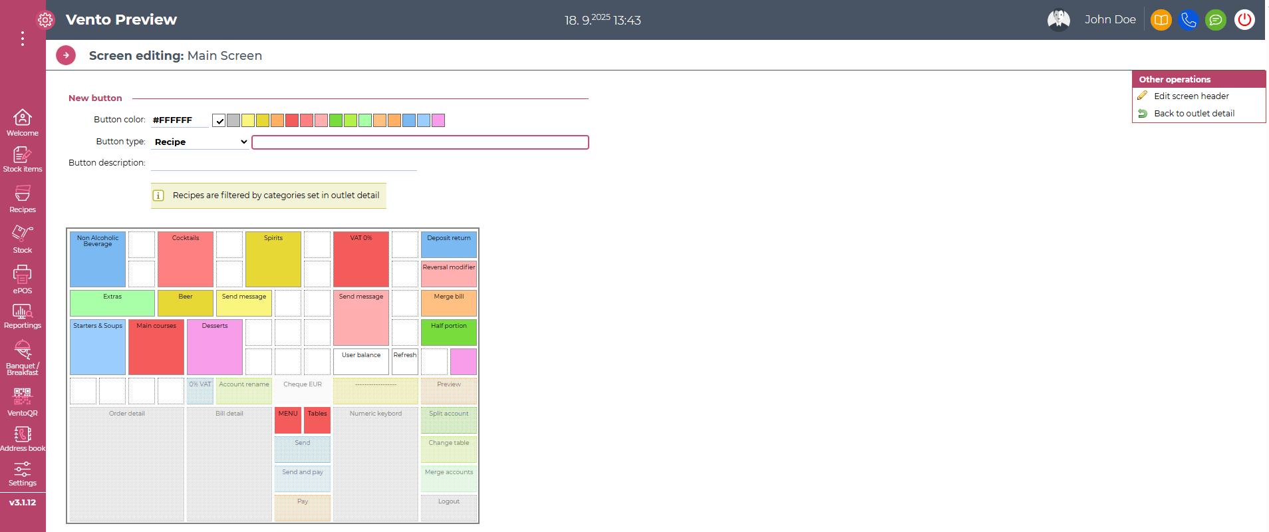Pick the light yellow color swatch
1269x532 pixels.
click(248, 120)
